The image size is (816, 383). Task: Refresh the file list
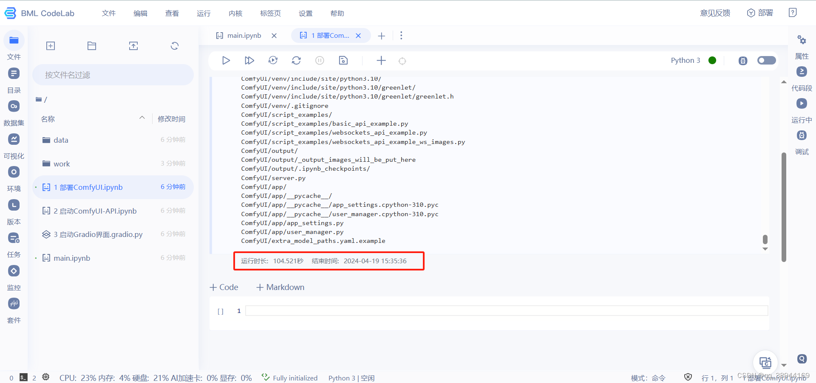click(175, 46)
